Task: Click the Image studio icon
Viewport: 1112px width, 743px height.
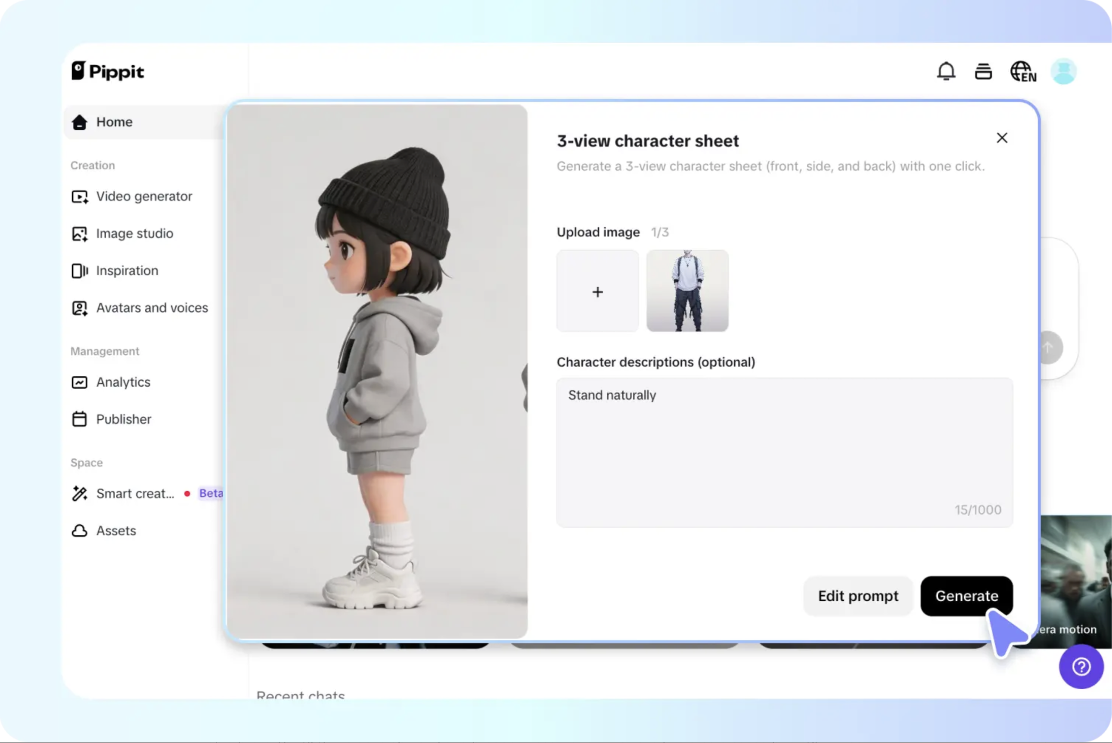Action: [x=79, y=234]
